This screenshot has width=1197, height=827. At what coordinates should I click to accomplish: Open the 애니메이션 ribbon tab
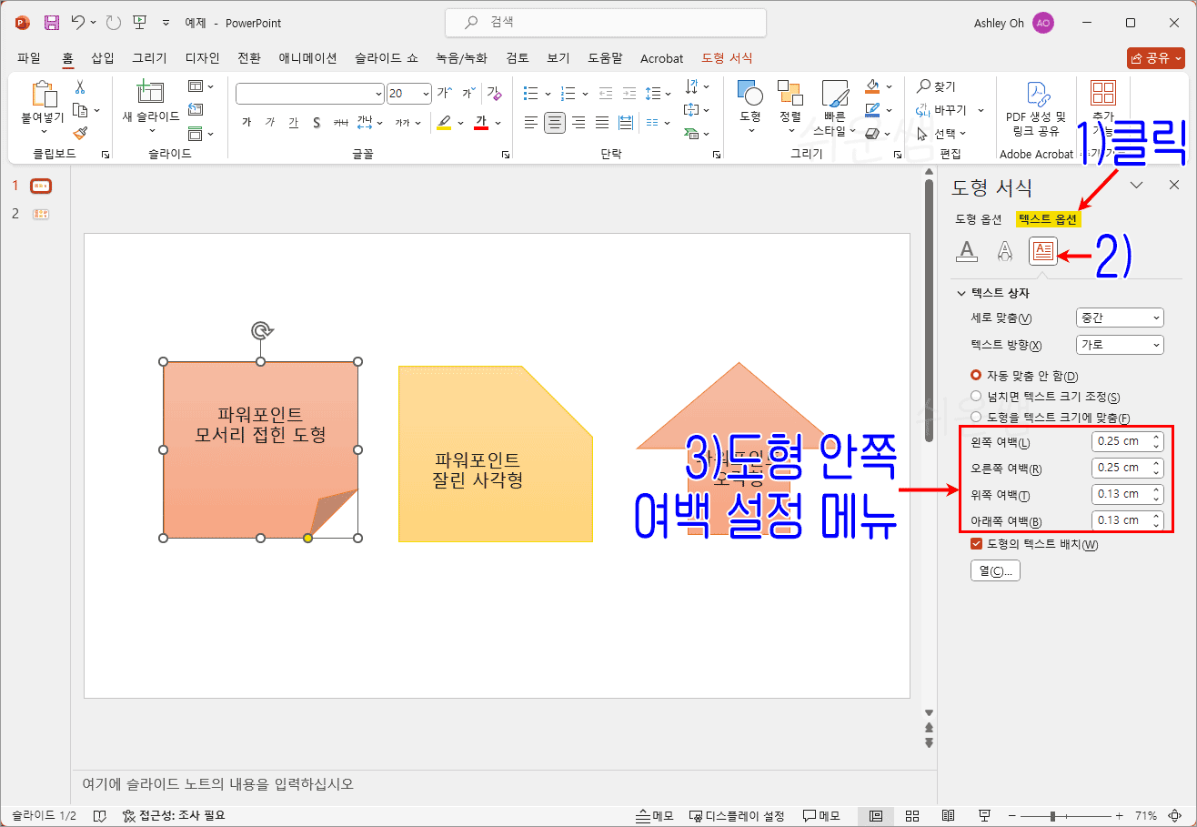(308, 58)
